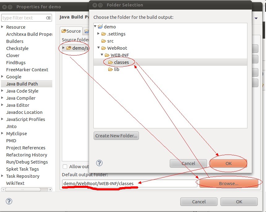Click the .settings folder icon
This screenshot has width=266, height=212.
pos(104,34)
